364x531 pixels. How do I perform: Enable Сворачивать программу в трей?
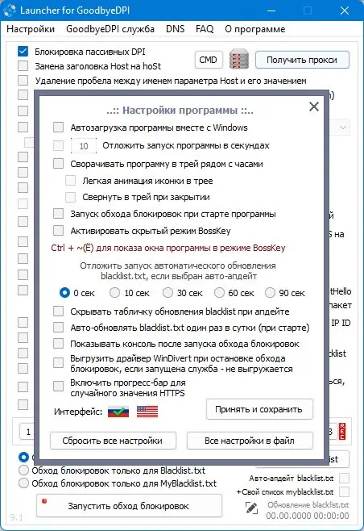click(58, 164)
